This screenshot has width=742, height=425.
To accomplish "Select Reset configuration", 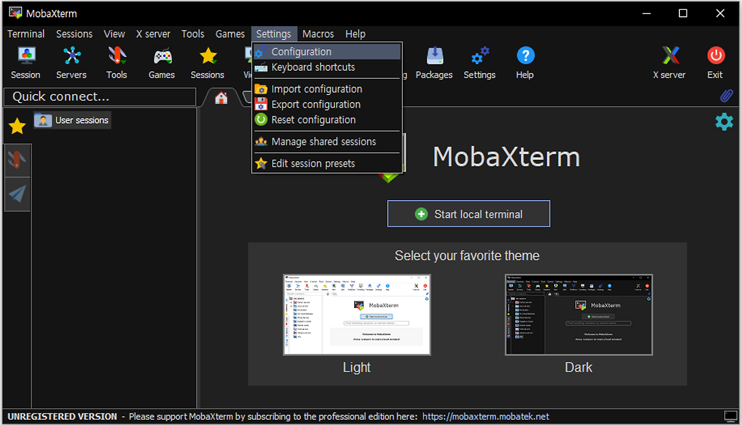I will click(327, 120).
